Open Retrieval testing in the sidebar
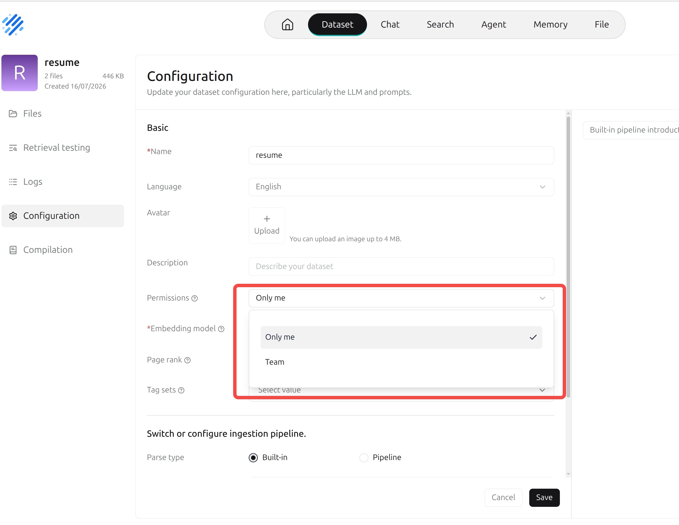 [62, 148]
